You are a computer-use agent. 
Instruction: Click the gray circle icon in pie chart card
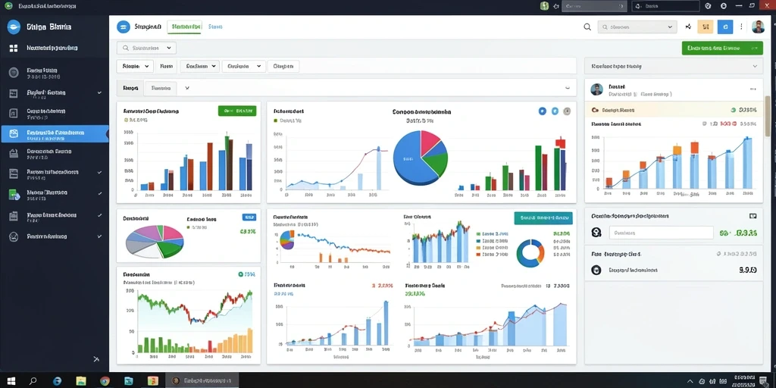[x=567, y=111]
